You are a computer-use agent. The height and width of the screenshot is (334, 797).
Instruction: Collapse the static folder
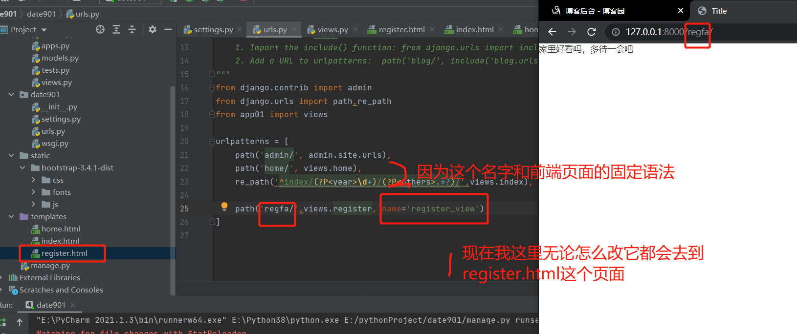click(11, 156)
